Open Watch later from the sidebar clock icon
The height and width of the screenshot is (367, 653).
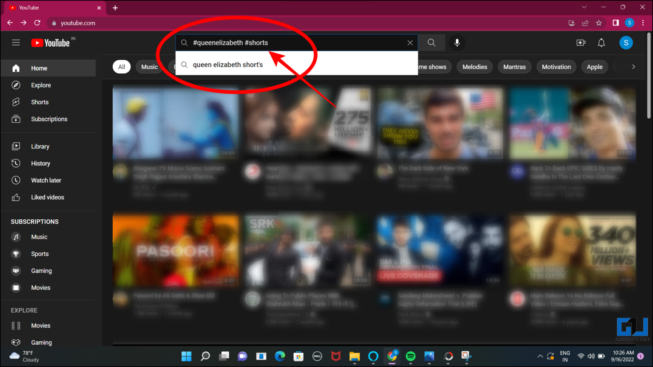click(x=16, y=180)
